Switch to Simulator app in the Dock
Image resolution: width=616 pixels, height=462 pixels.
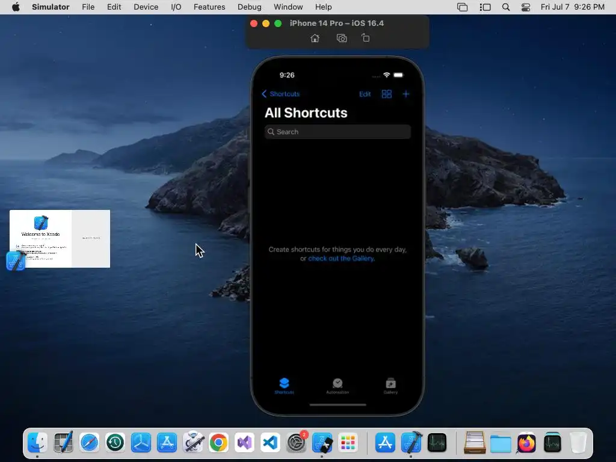pos(322,443)
